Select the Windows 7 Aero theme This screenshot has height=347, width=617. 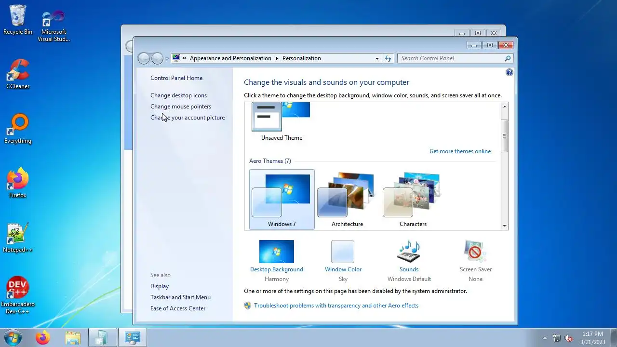point(282,200)
